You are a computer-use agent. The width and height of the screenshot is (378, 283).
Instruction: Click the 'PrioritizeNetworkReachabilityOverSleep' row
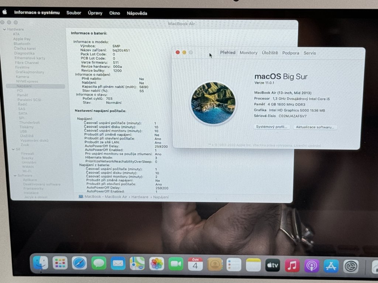click(121, 162)
